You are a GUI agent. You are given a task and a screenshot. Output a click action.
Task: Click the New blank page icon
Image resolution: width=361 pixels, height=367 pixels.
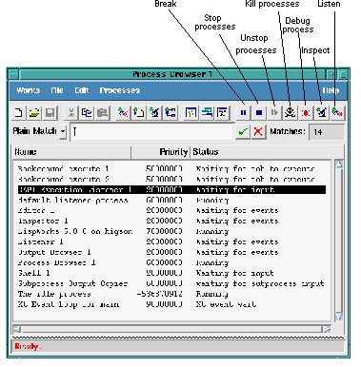click(x=18, y=113)
